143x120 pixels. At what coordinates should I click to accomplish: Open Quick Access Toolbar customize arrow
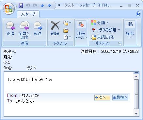pos(59,5)
